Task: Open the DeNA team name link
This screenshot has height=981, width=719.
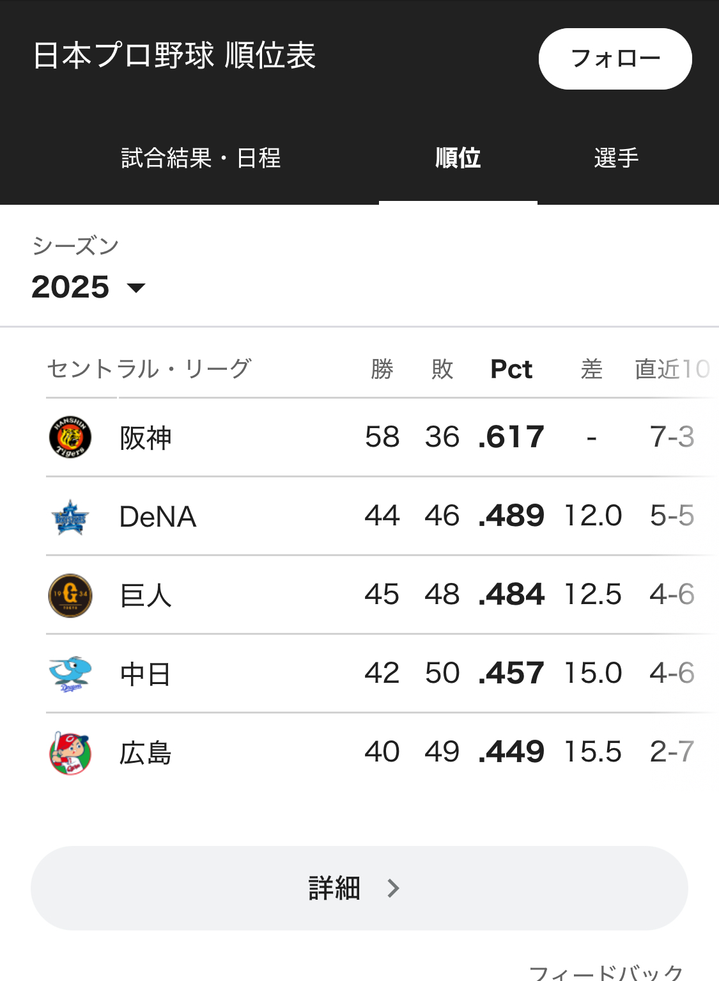Action: coord(158,517)
